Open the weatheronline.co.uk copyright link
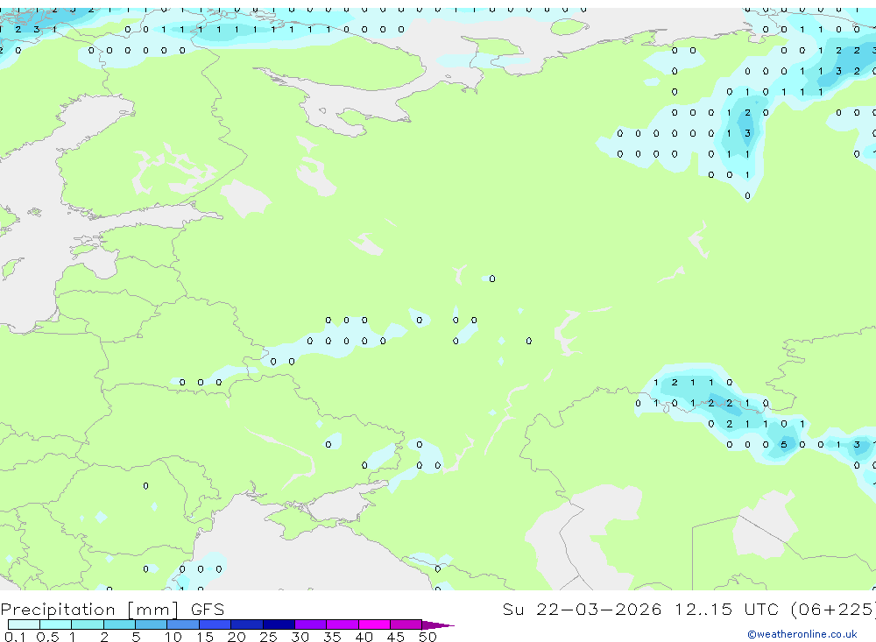The width and height of the screenshot is (876, 642). coord(802,634)
